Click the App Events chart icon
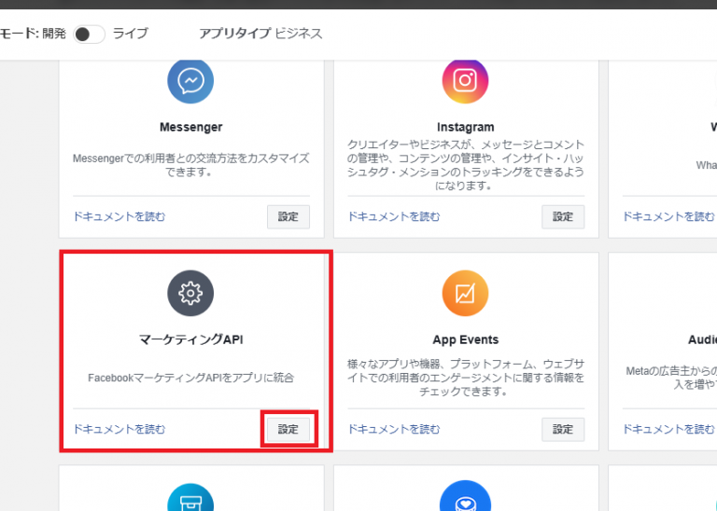Screen dimensions: 717x511 (x=465, y=293)
